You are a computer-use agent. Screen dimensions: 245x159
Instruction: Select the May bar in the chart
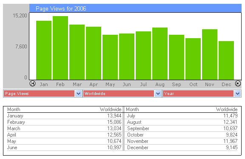tap(110, 57)
